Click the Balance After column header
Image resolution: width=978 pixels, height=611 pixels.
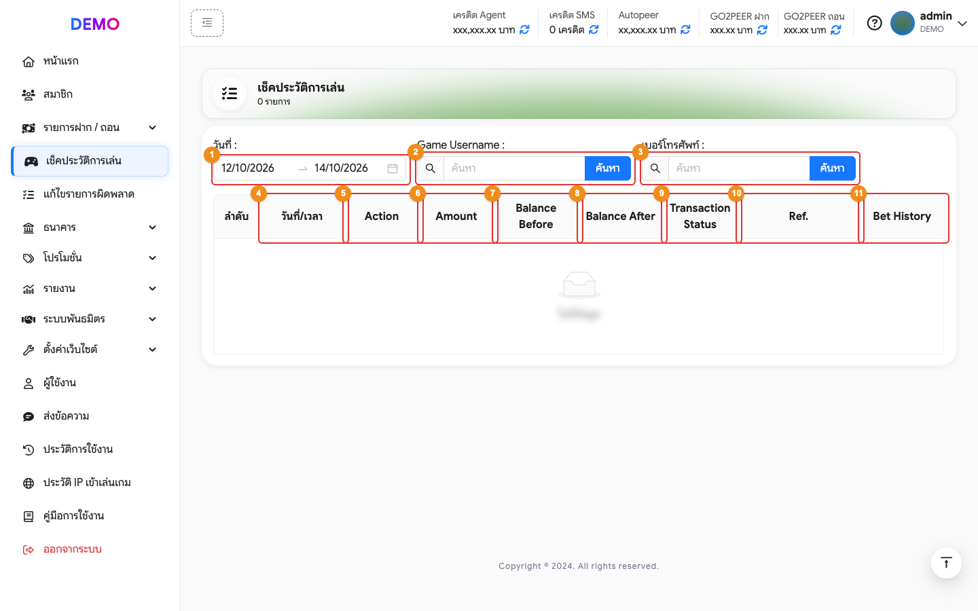(x=621, y=217)
